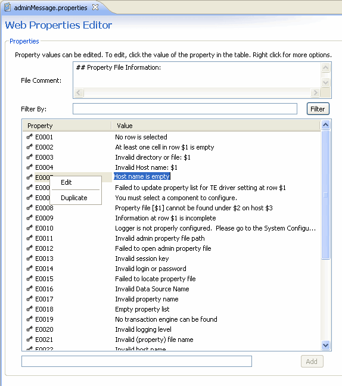The width and height of the screenshot is (342, 386).
Task: Click the key icon beside E0012
Action: [30, 248]
